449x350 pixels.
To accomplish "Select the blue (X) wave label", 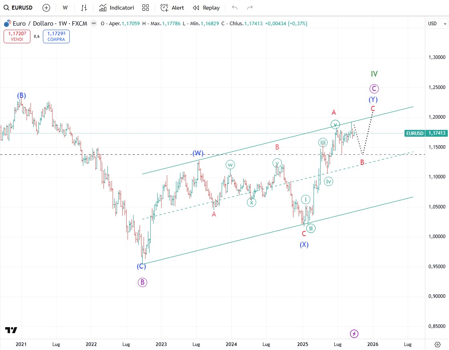I will pos(304,245).
